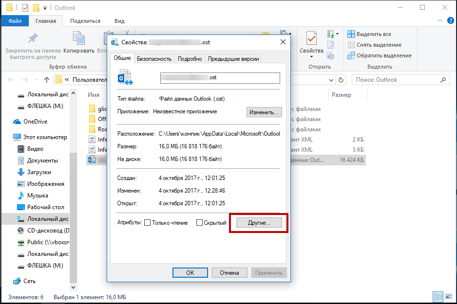
Task: Click the History clock icon in the ribbon
Action: pos(330,55)
